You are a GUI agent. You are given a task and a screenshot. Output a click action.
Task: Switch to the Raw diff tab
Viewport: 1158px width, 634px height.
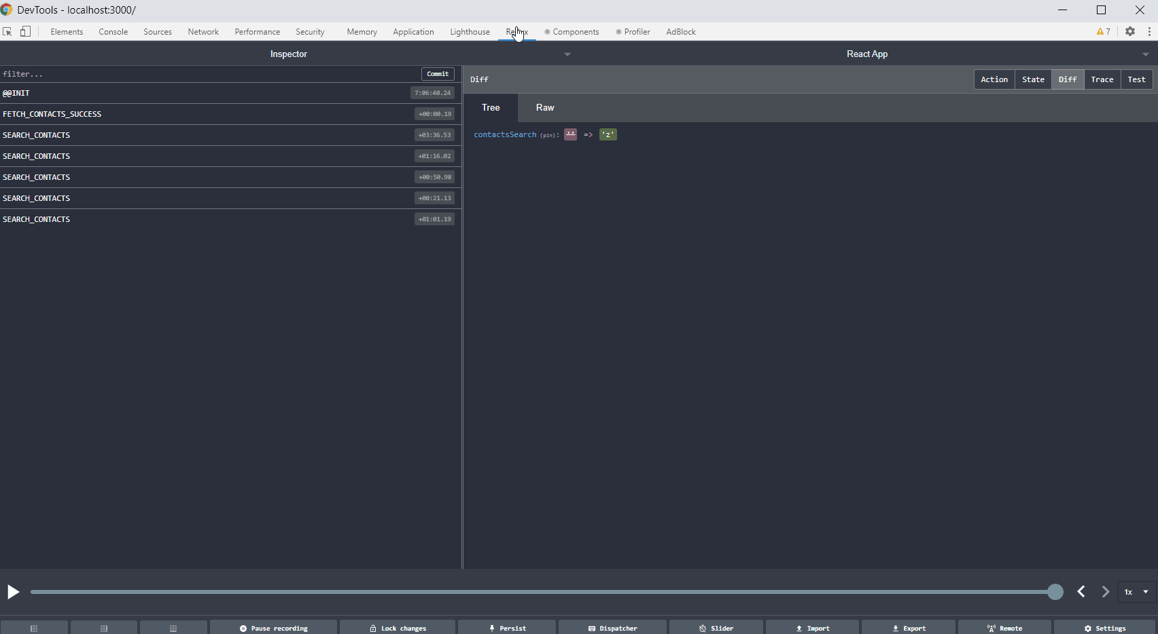tap(544, 107)
